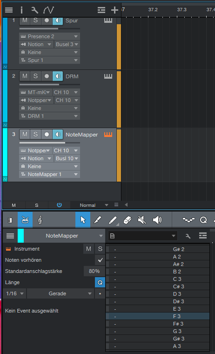Viewport: 215px width, 354px height.
Task: Select the Paint (pencil) tool
Action: click(x=113, y=220)
